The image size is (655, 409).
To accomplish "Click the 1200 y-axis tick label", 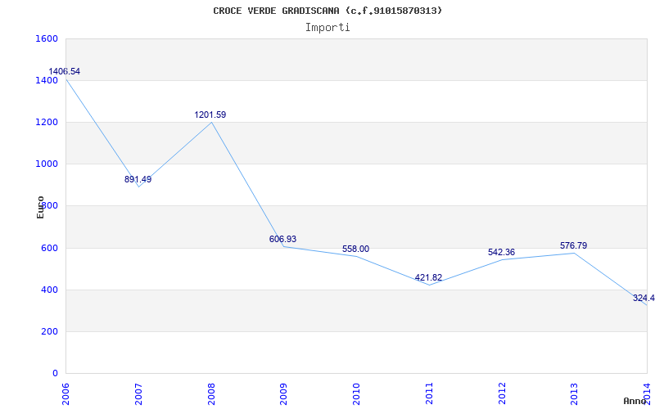I will pyautogui.click(x=47, y=122).
